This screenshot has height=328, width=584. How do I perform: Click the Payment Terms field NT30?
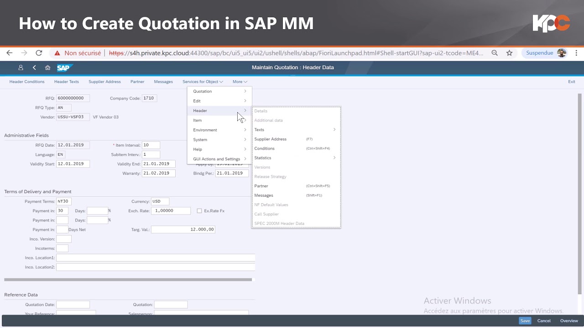[x=64, y=201]
